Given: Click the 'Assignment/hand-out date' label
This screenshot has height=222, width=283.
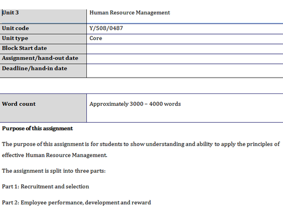Looking at the screenshot, I should click(x=40, y=58).
